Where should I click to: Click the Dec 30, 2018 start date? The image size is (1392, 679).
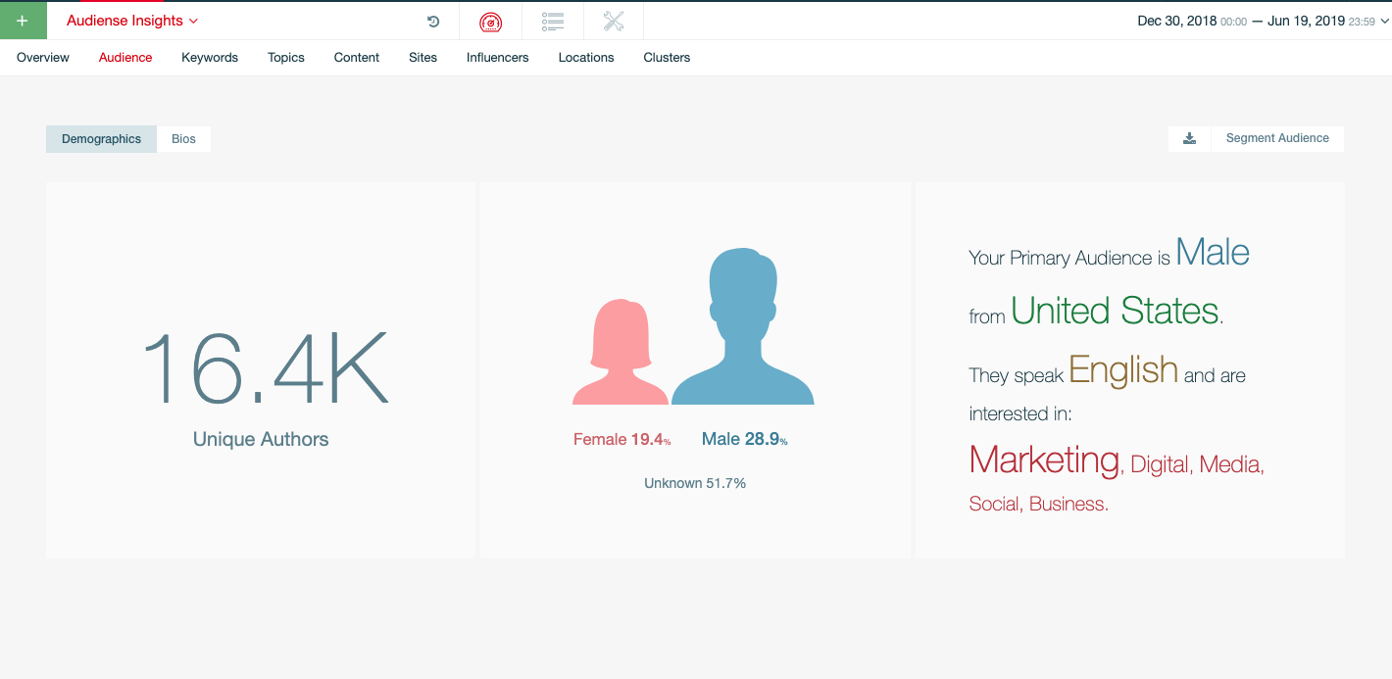coord(1176,21)
